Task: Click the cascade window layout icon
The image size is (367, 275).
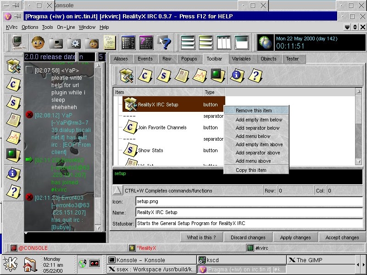Action: 242,43
